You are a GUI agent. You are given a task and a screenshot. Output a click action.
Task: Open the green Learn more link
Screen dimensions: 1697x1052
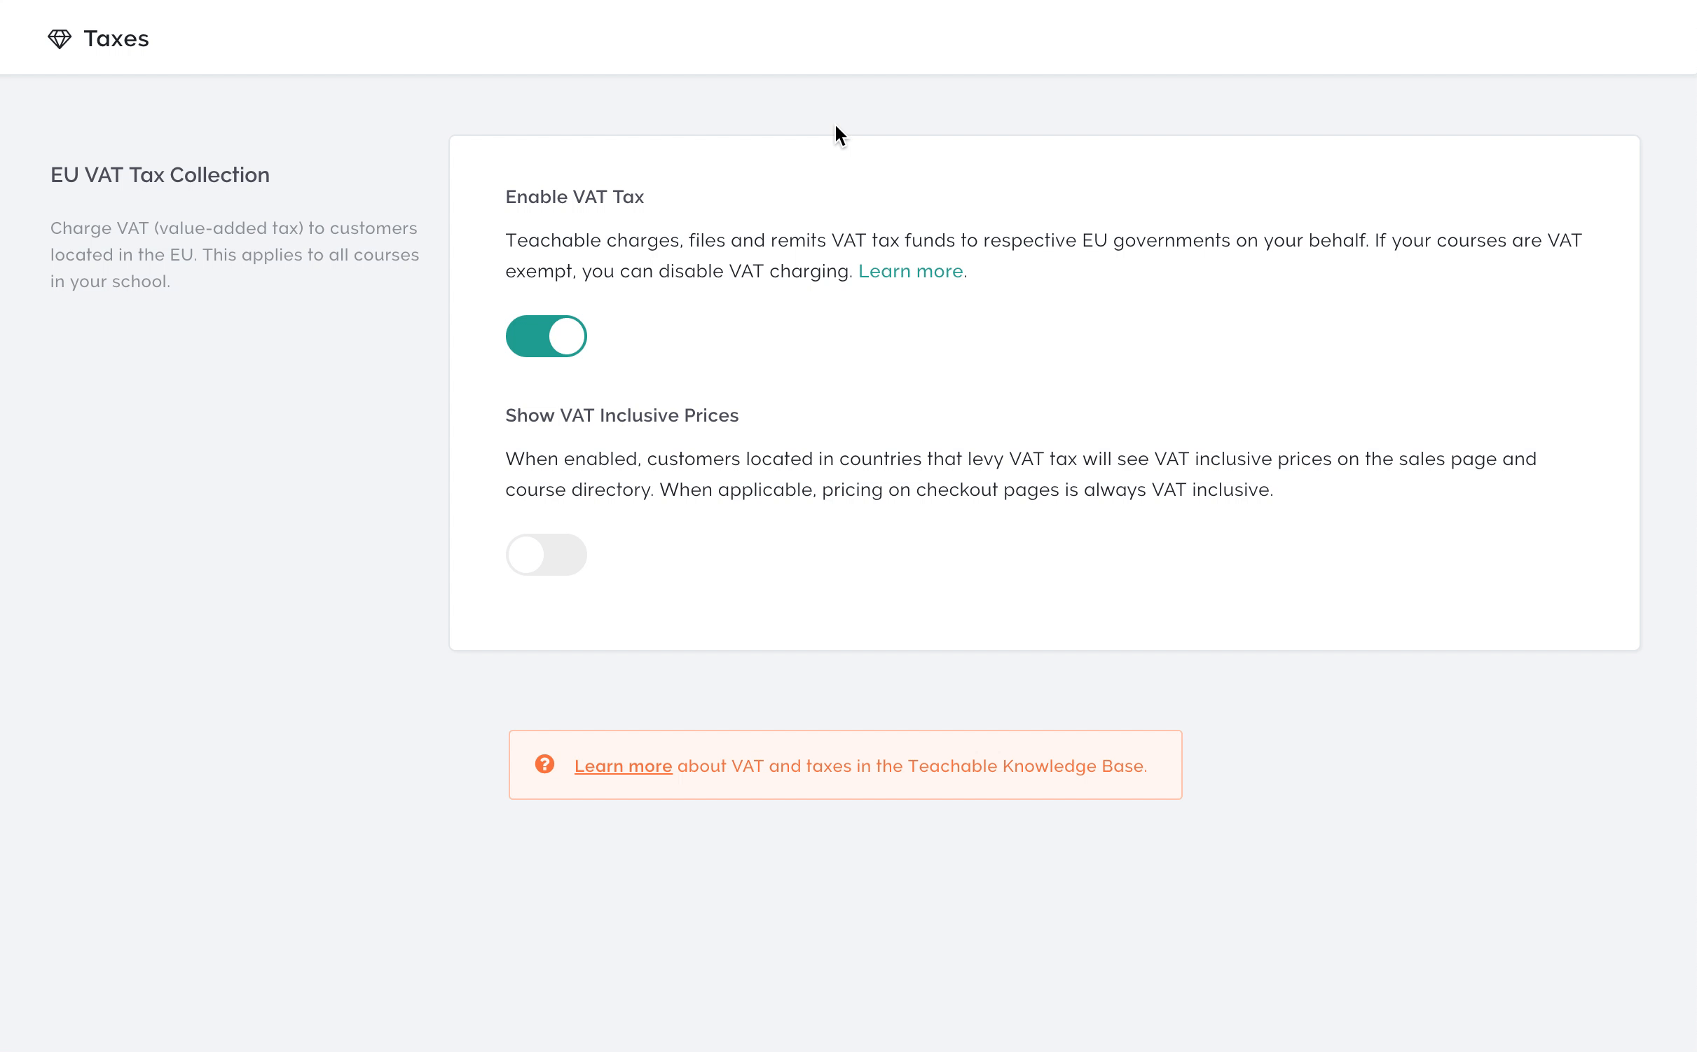pyautogui.click(x=910, y=271)
